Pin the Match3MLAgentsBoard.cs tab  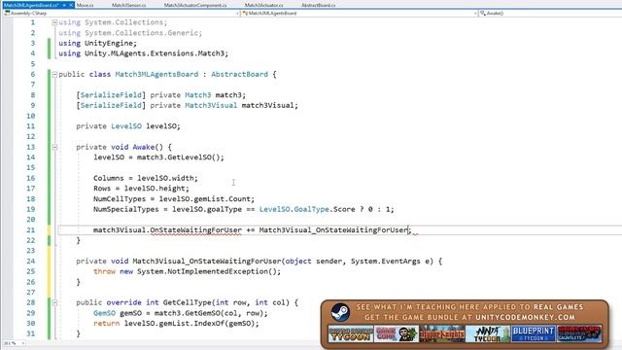coord(64,5)
